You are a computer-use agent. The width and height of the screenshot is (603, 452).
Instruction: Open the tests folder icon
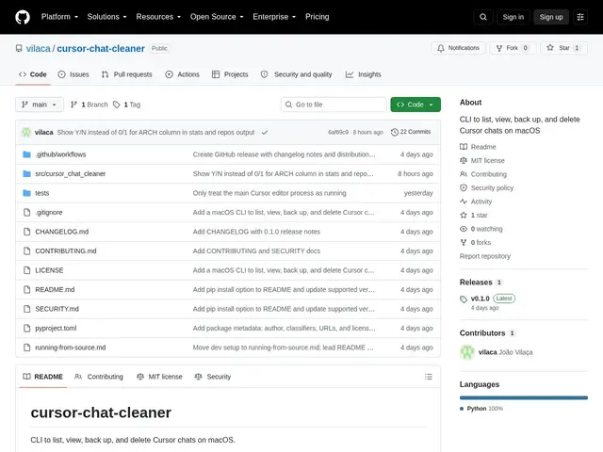click(x=26, y=193)
